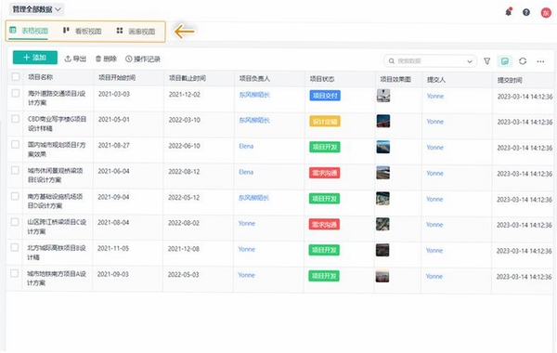Click the 项目名称 column header

41,77
